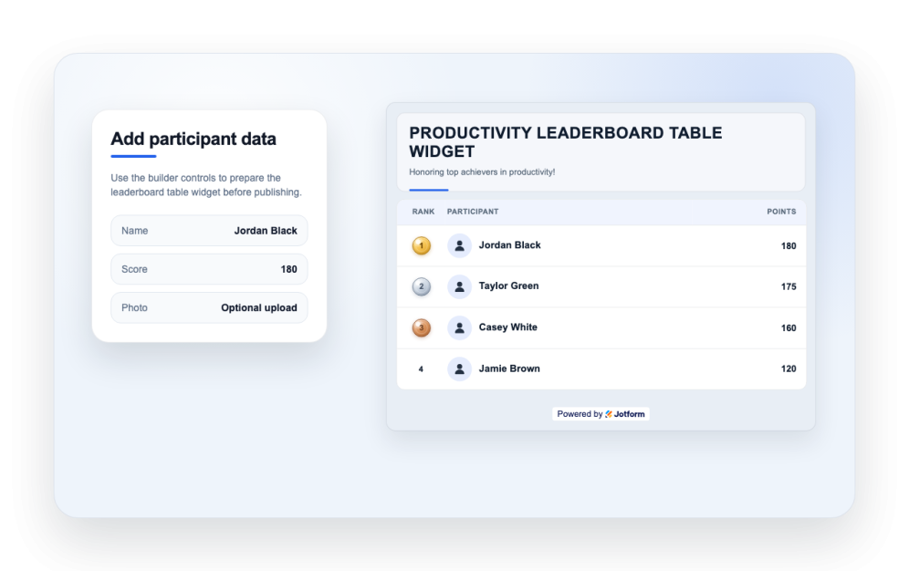
Task: Click the POINTS column header
Action: coord(781,212)
